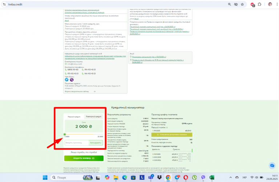
Task: Open Viber from the taskbar
Action: pyautogui.click(x=203, y=177)
